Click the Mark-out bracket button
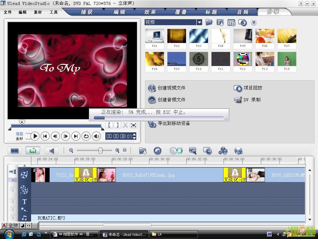This screenshot has width=318, height=239. [117, 125]
